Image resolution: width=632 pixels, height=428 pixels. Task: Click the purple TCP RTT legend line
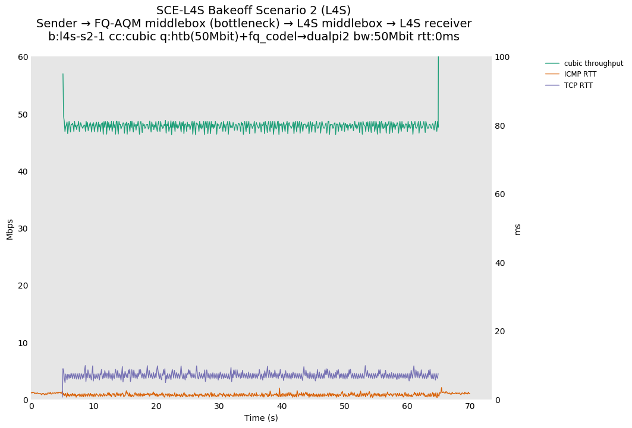(552, 85)
